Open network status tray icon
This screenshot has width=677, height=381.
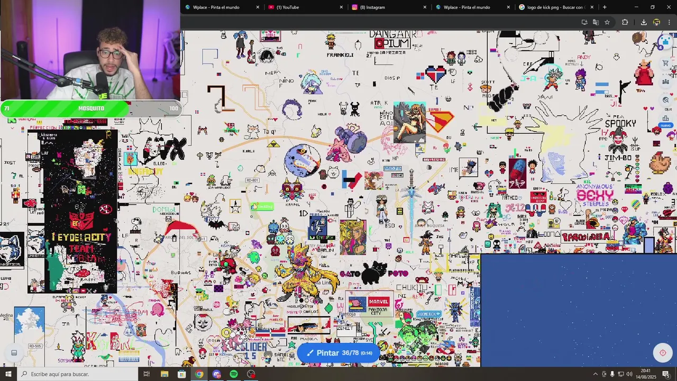pos(621,374)
